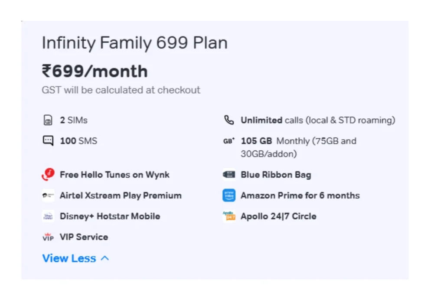Click the GB data icon

pos(229,141)
